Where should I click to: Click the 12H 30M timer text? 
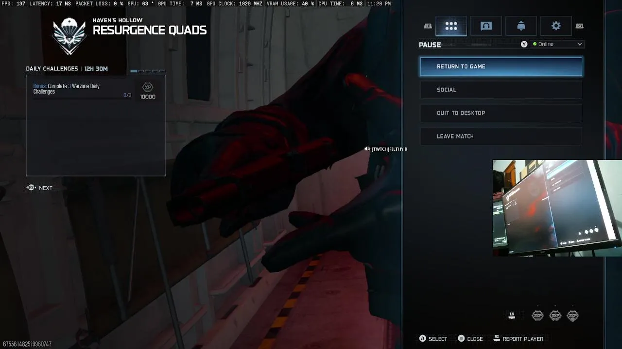[x=96, y=69]
